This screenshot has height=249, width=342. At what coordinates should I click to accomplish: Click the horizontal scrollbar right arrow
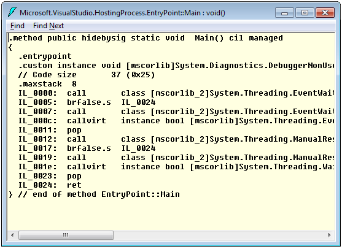pyautogui.click(x=329, y=236)
